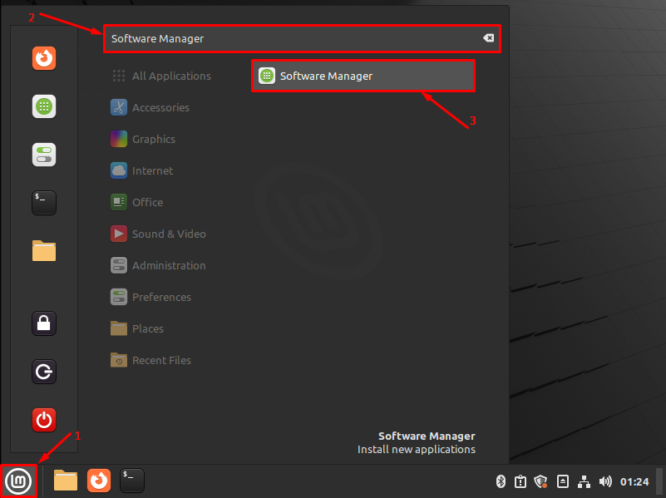Select the All Applications category
The image size is (666, 498).
pos(170,76)
